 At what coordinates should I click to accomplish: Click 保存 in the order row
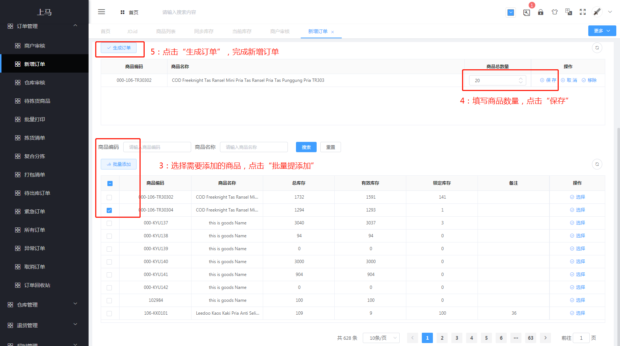click(548, 80)
